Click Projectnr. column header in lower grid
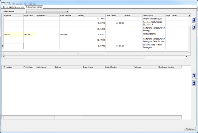This screenshot has width=198, height=133. 14,67
